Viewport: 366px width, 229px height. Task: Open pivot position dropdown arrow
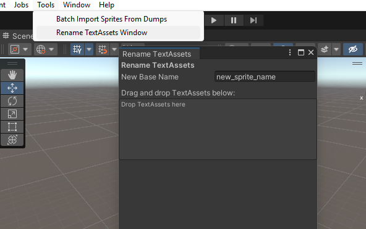click(26, 49)
